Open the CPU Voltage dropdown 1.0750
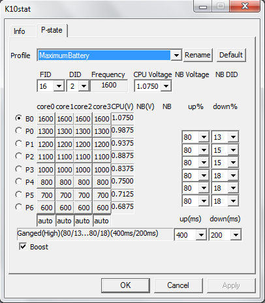This screenshot has width=265, height=303. (153, 86)
